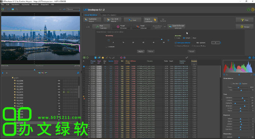Viewport: 255px width, 139px height.
Task: Select More accuracy option
Action: click(x=192, y=38)
